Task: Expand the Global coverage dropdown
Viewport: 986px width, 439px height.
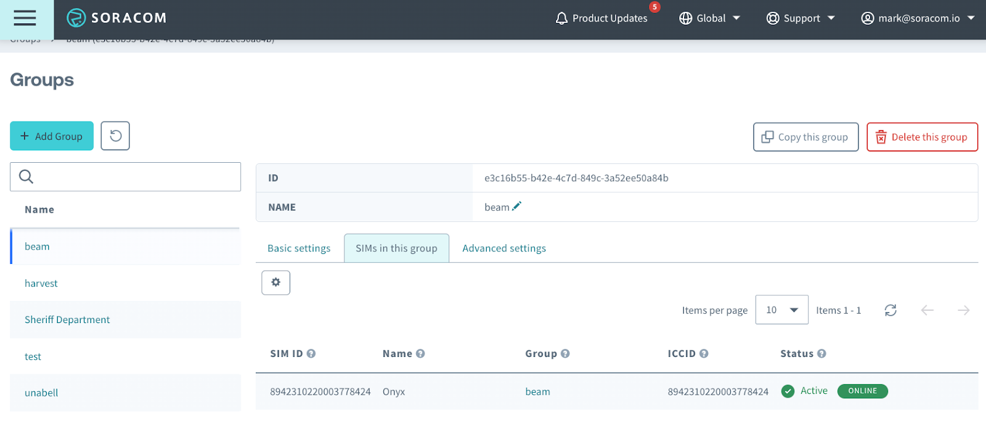Action: pos(709,18)
